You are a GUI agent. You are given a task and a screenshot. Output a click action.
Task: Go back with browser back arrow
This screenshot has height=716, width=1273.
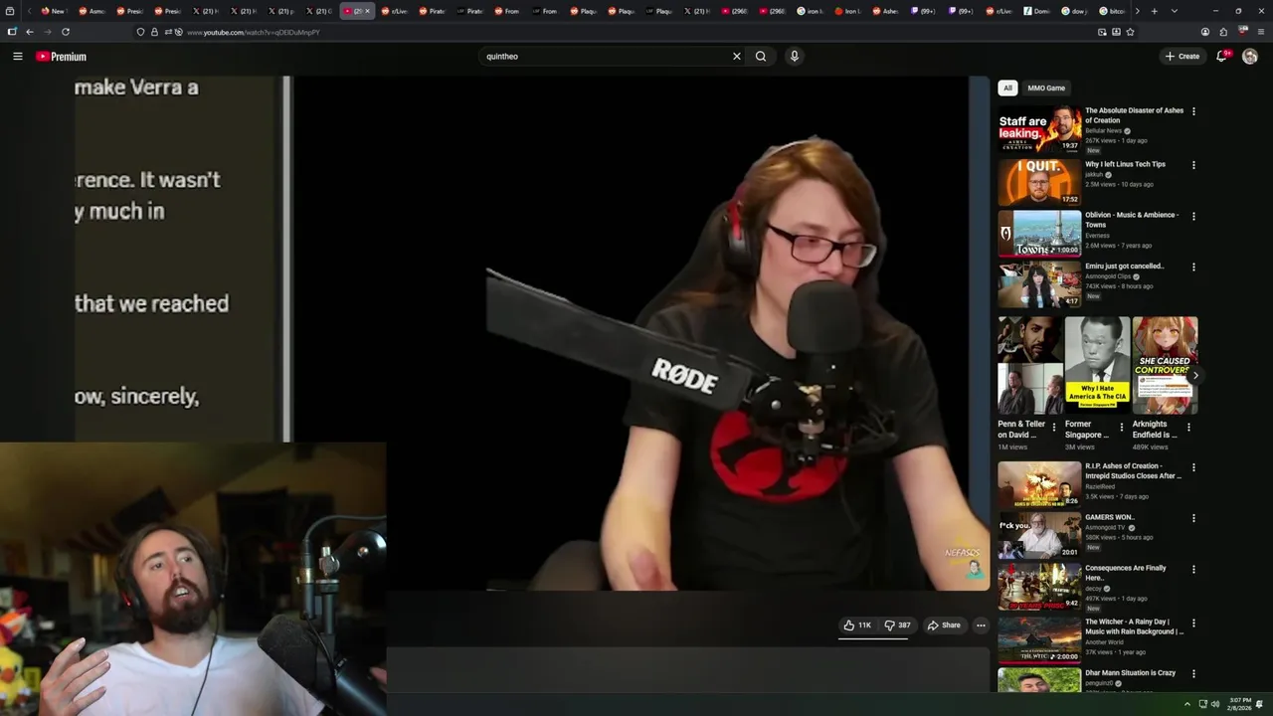pyautogui.click(x=29, y=32)
